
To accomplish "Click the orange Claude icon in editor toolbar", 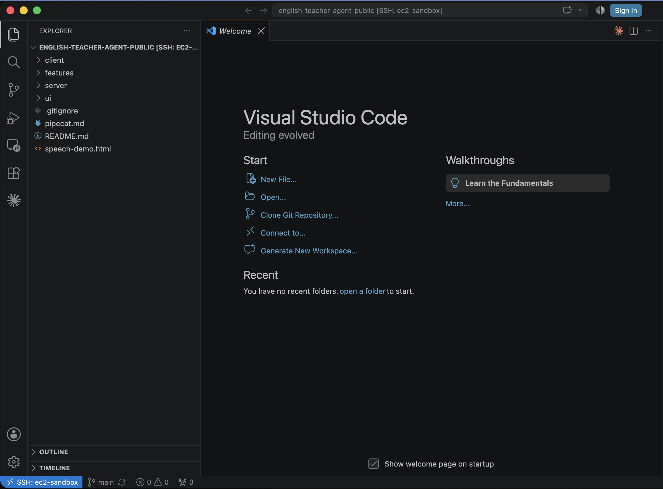I will (x=619, y=31).
